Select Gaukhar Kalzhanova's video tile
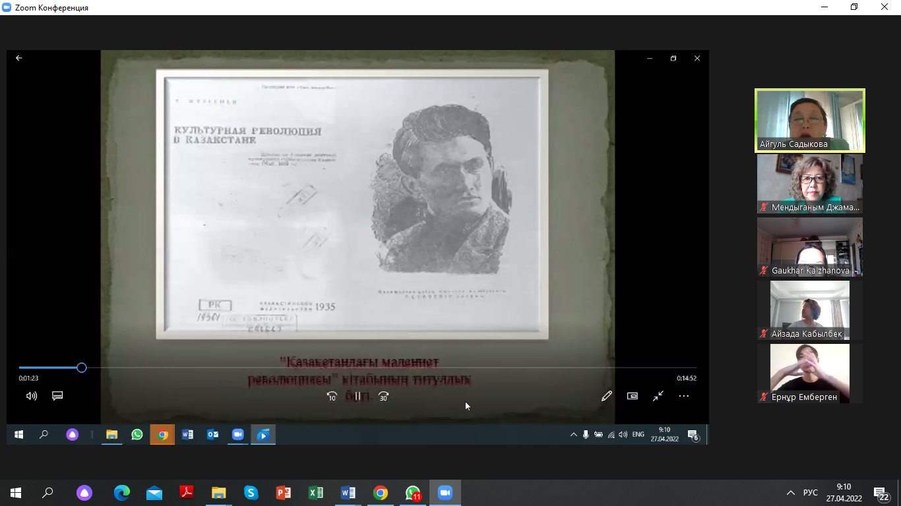The image size is (901, 506). coord(810,247)
